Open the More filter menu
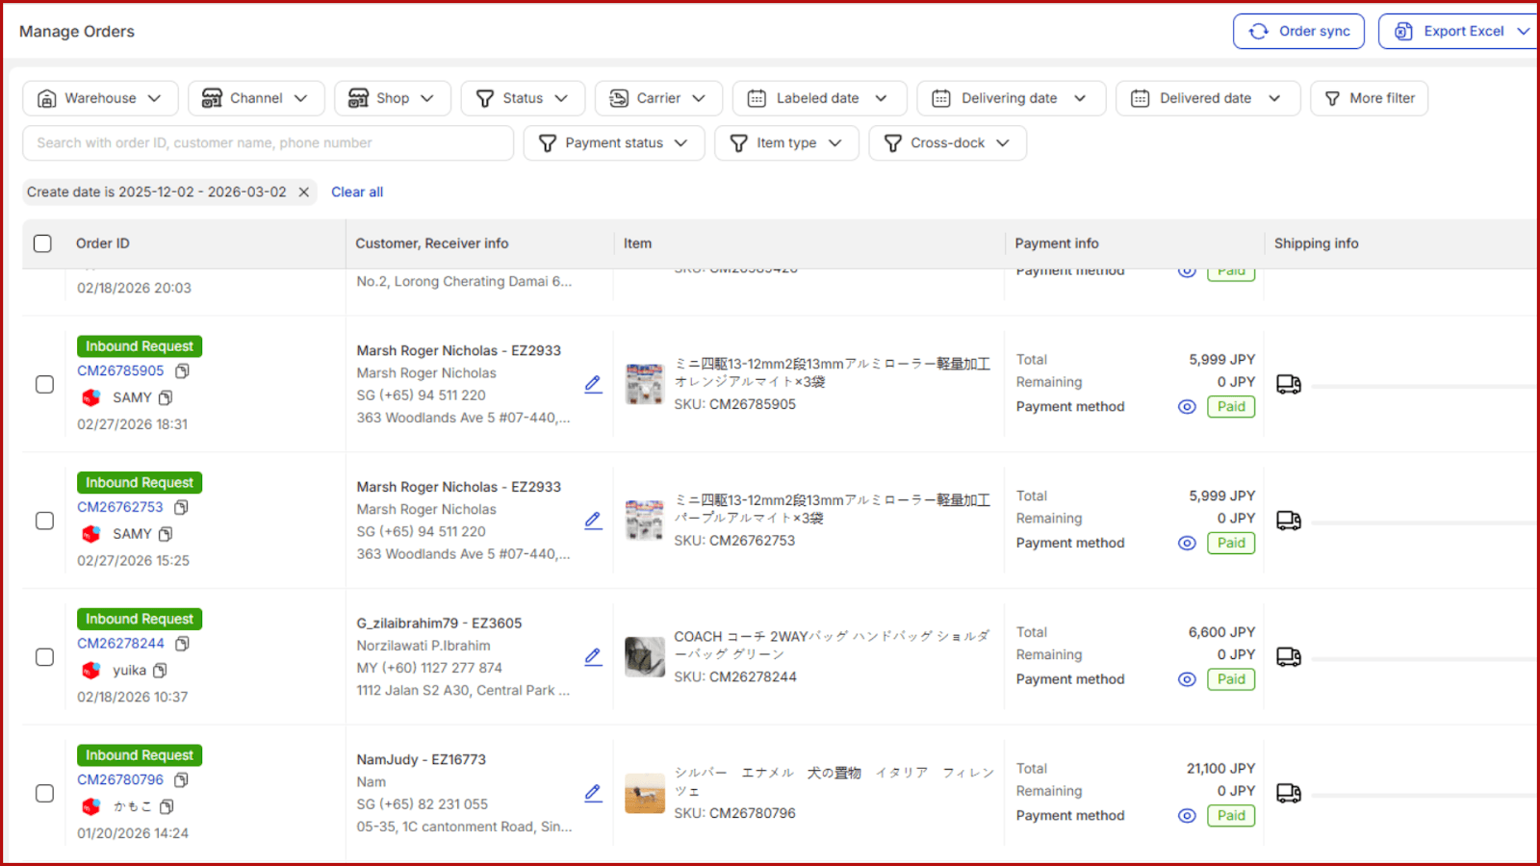This screenshot has height=866, width=1540. (x=1369, y=98)
